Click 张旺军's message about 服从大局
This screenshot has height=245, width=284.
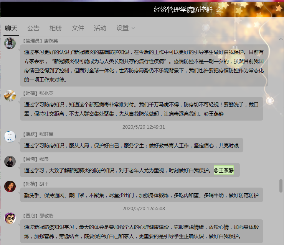click(132, 145)
